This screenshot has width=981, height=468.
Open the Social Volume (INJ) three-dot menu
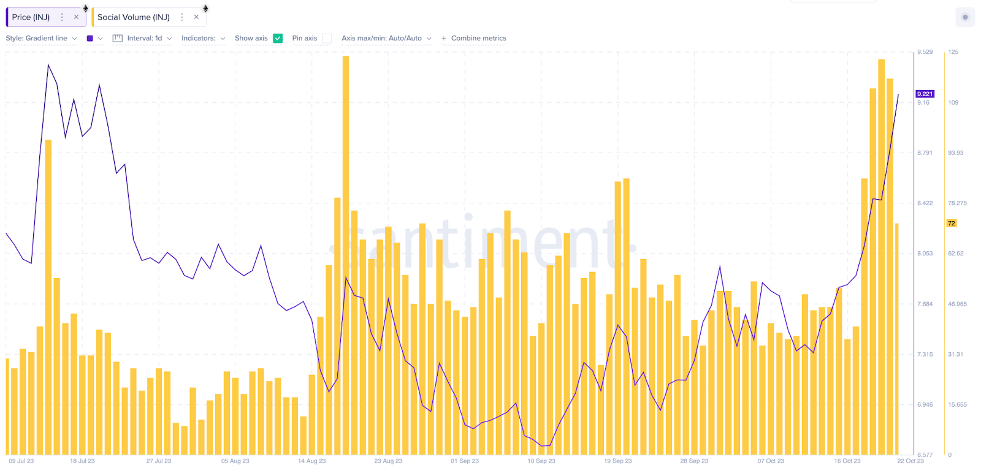tap(182, 17)
